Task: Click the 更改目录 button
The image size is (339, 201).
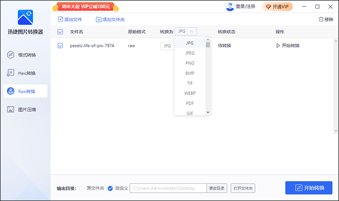Action: [217, 188]
